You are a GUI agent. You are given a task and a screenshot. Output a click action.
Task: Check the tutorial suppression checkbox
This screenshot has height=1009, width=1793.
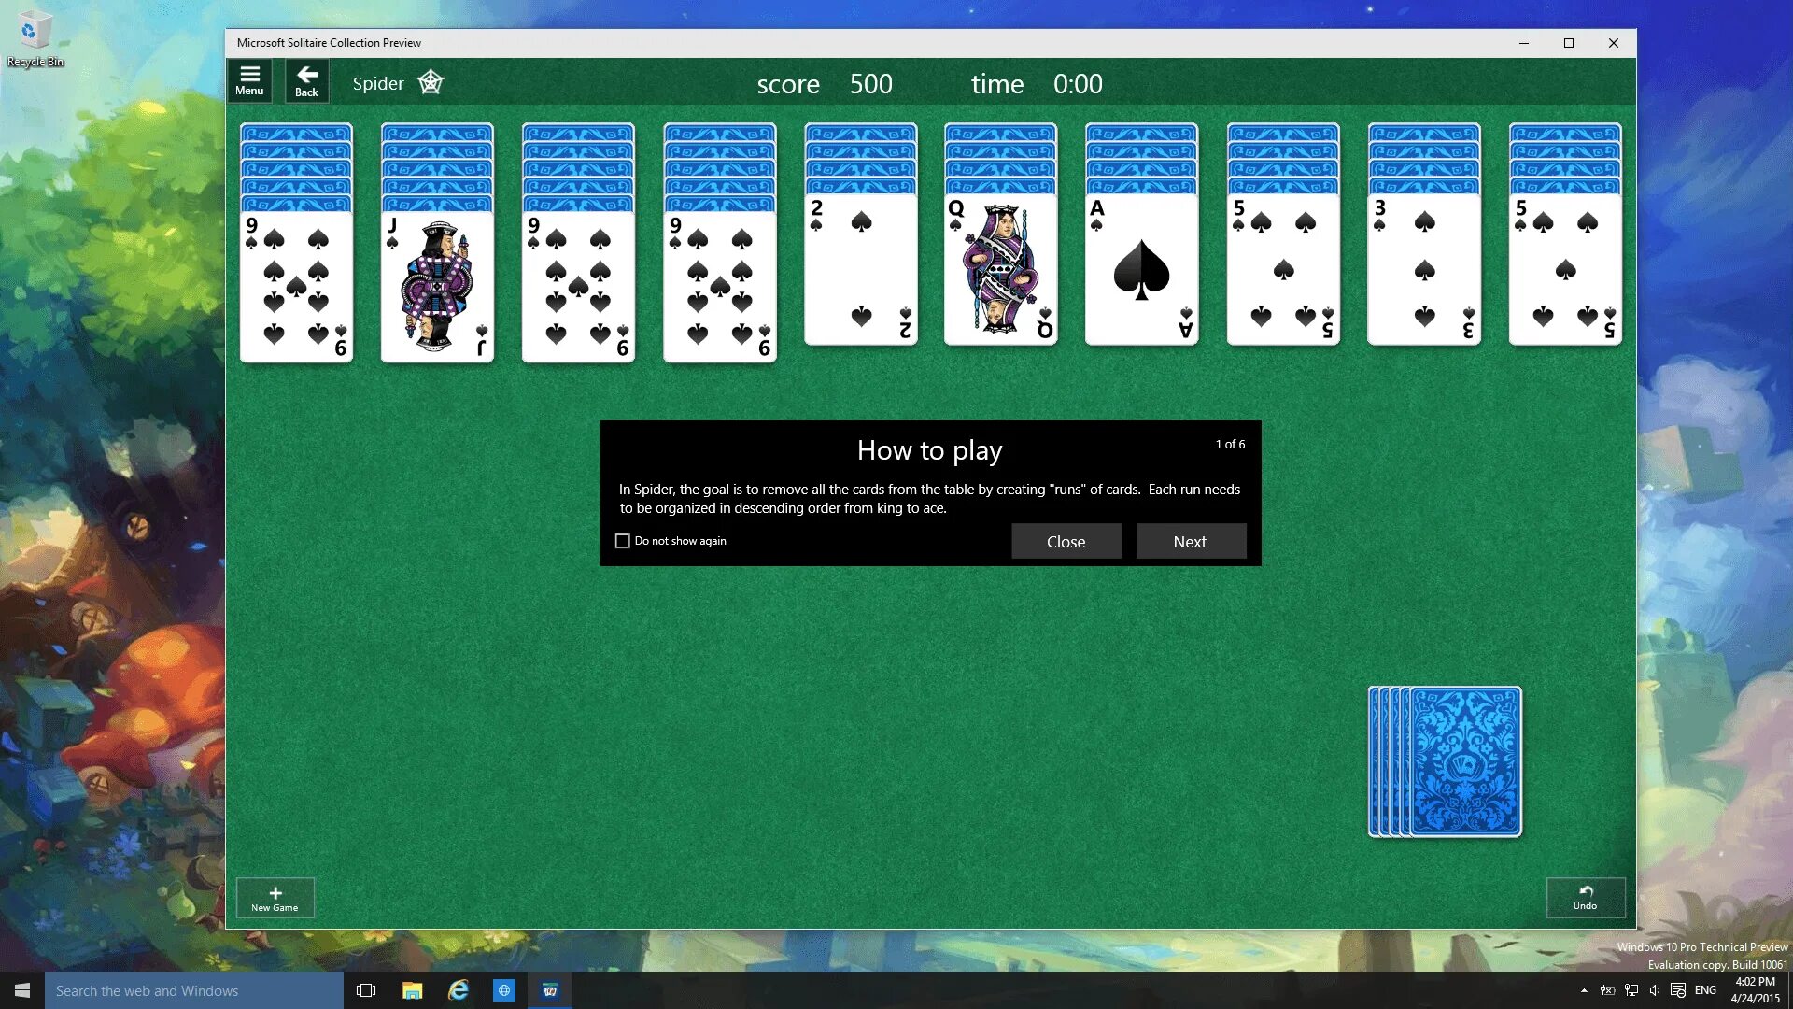tap(622, 540)
